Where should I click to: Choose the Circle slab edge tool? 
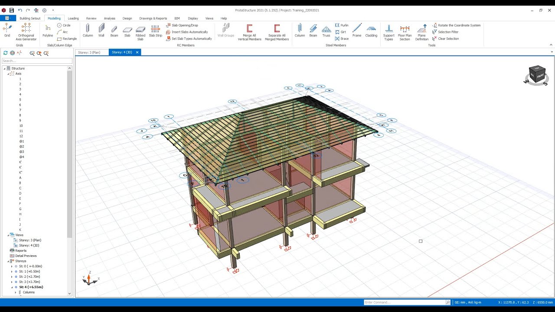point(64,25)
